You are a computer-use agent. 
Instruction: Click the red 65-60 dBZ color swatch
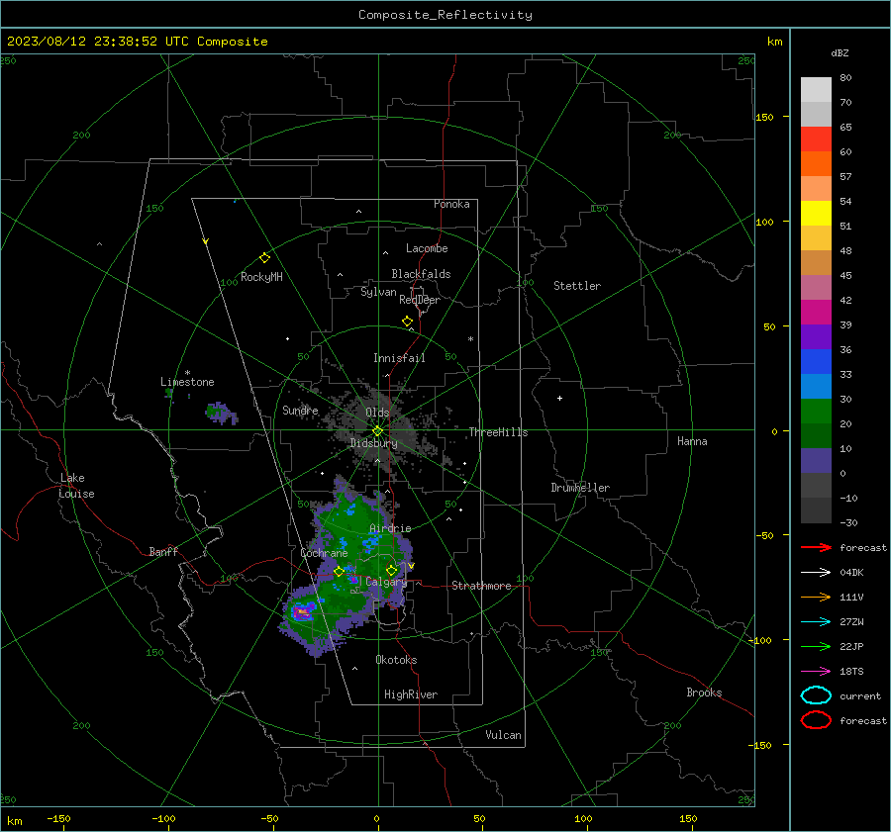click(816, 139)
